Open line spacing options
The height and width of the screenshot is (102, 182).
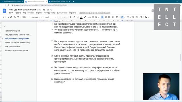coord(117,17)
